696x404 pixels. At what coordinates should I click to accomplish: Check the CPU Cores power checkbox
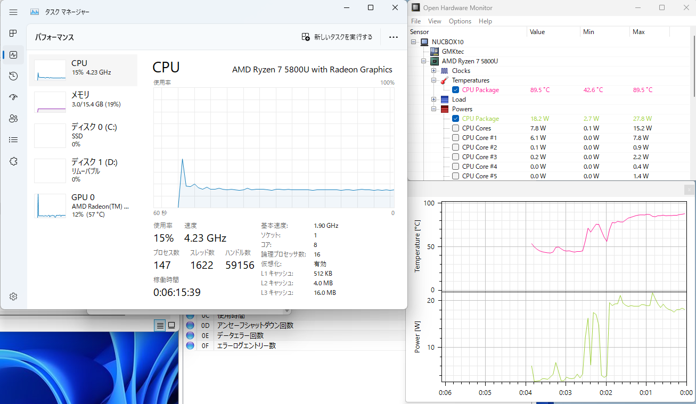[455, 128]
